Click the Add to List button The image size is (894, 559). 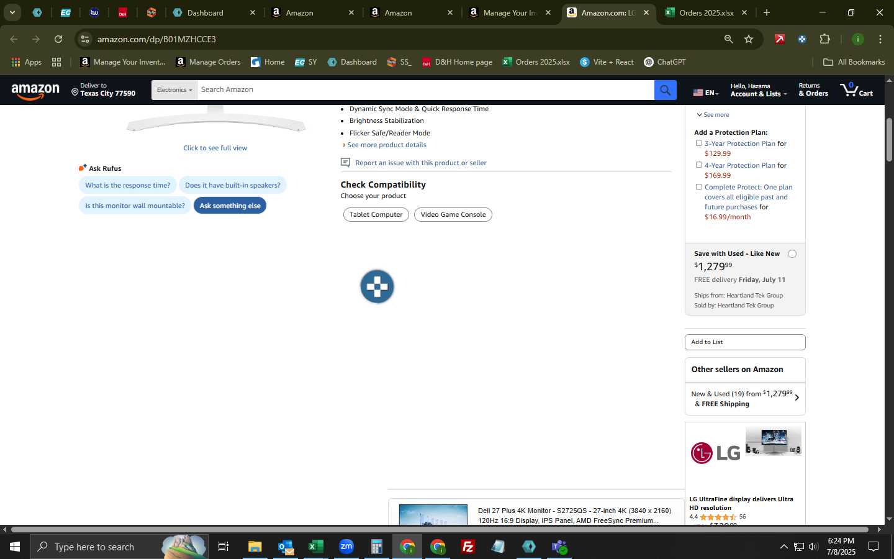pos(745,342)
